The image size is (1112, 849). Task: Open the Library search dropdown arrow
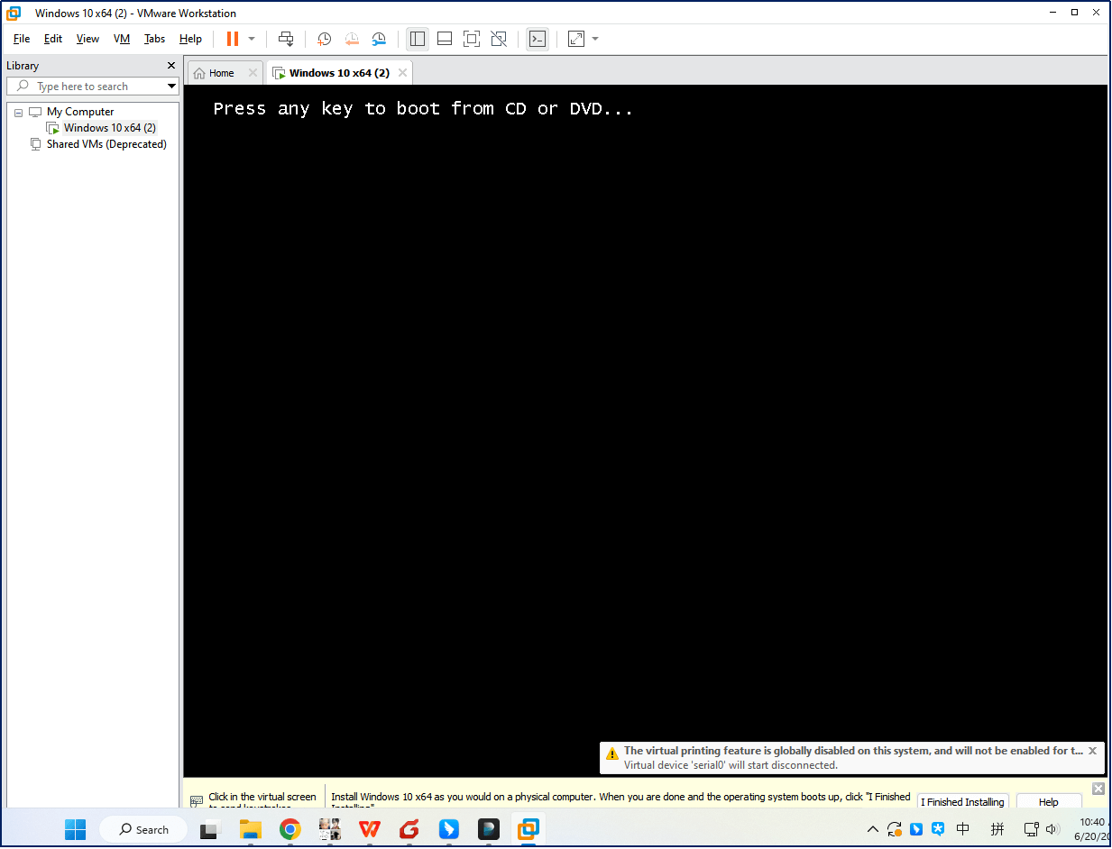pos(170,86)
